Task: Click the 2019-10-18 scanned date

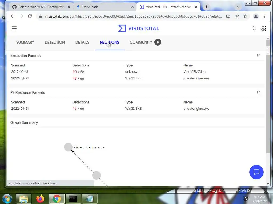Action: click(x=19, y=72)
